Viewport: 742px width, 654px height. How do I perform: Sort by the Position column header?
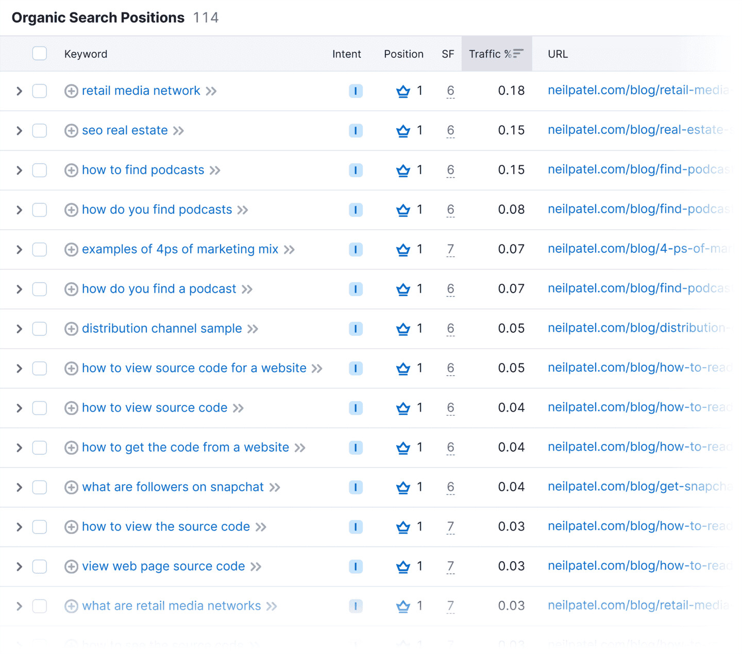coord(403,54)
